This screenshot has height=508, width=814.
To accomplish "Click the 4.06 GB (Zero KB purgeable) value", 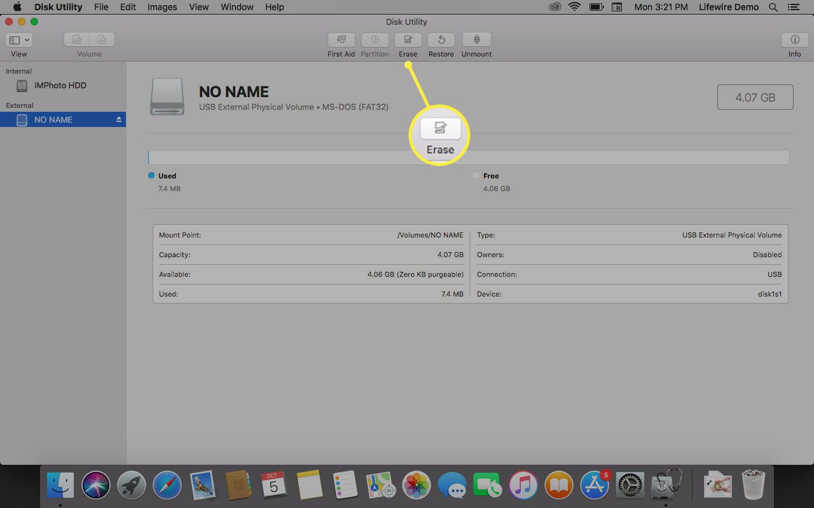I will [x=416, y=274].
